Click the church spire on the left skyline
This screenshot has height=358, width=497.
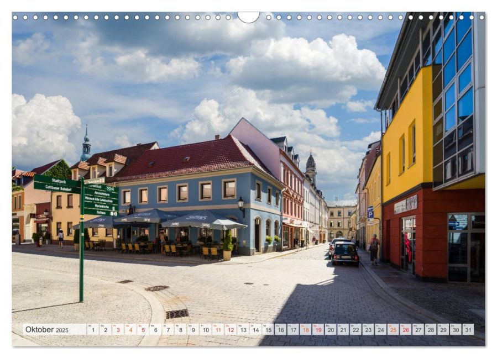pos(86,144)
